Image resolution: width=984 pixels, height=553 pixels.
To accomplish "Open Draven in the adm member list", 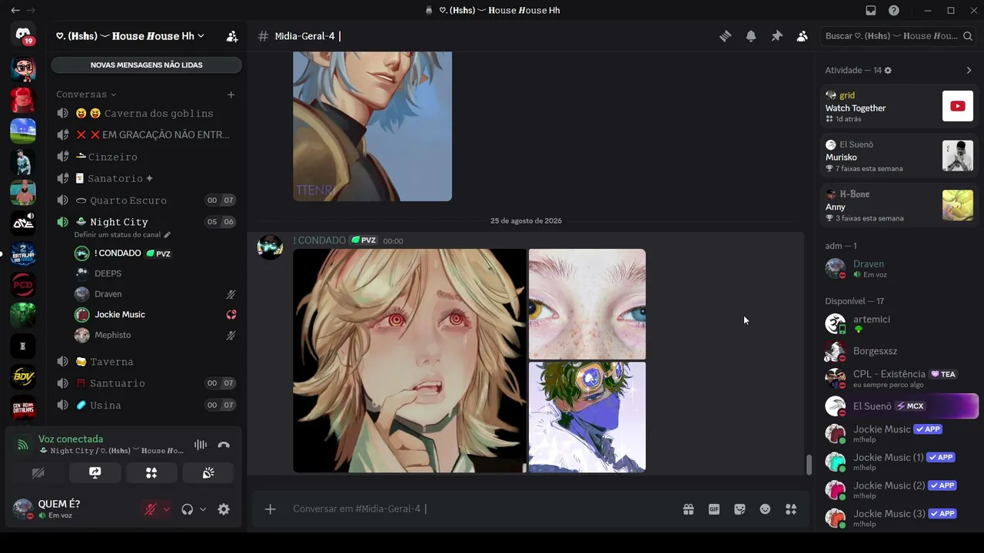I will pos(899,268).
